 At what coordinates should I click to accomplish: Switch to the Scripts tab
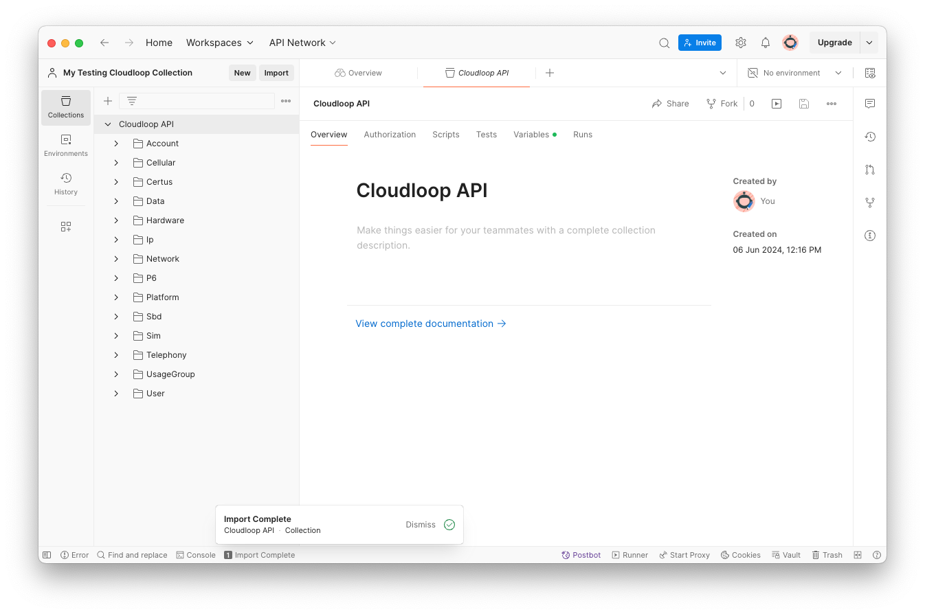coord(446,135)
